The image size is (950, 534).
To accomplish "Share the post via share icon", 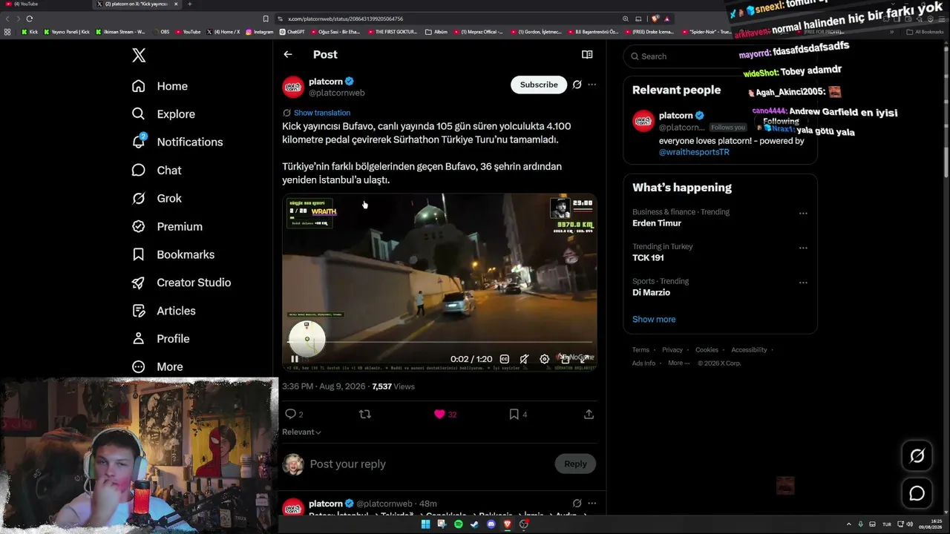I will pyautogui.click(x=589, y=414).
